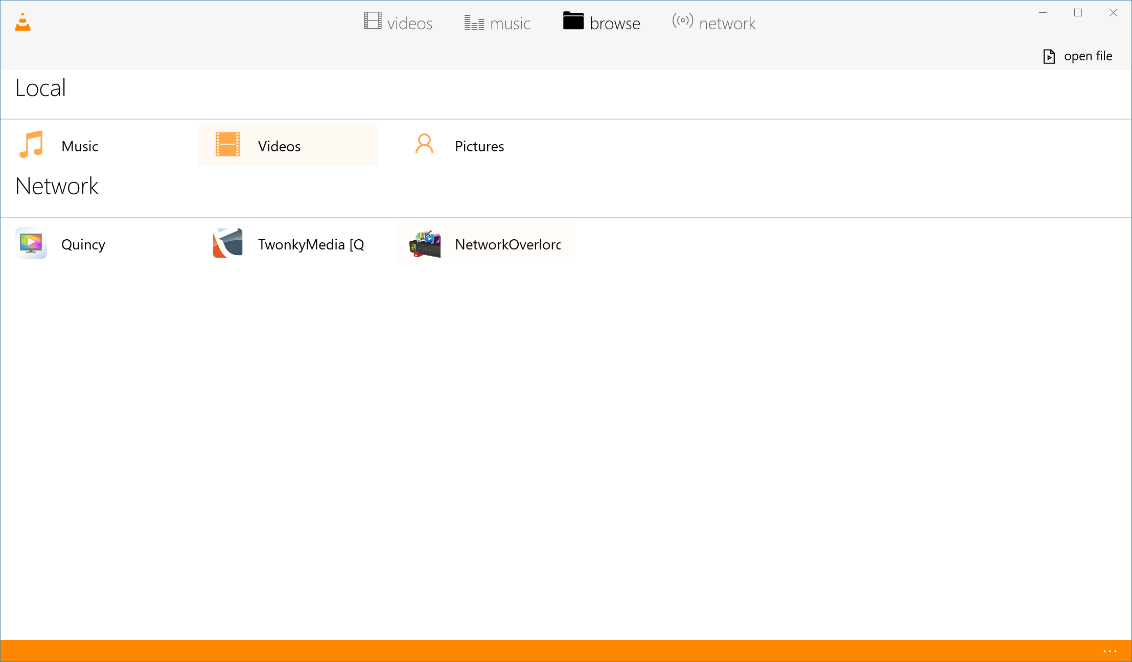Viewport: 1132px width, 662px height.
Task: Click the VLC cone logo
Action: 21,21
